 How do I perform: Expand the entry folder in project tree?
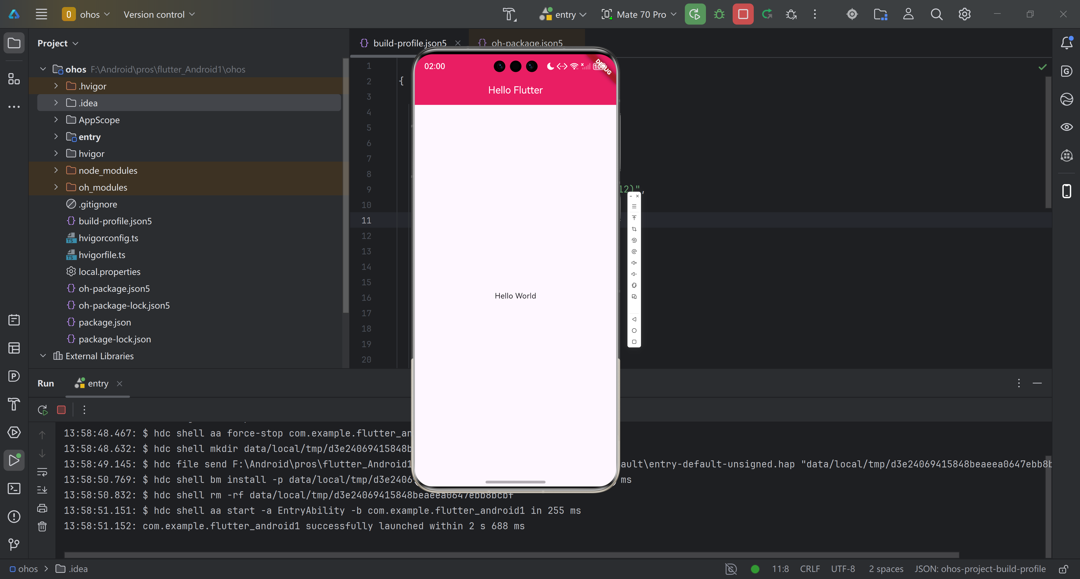click(x=56, y=137)
